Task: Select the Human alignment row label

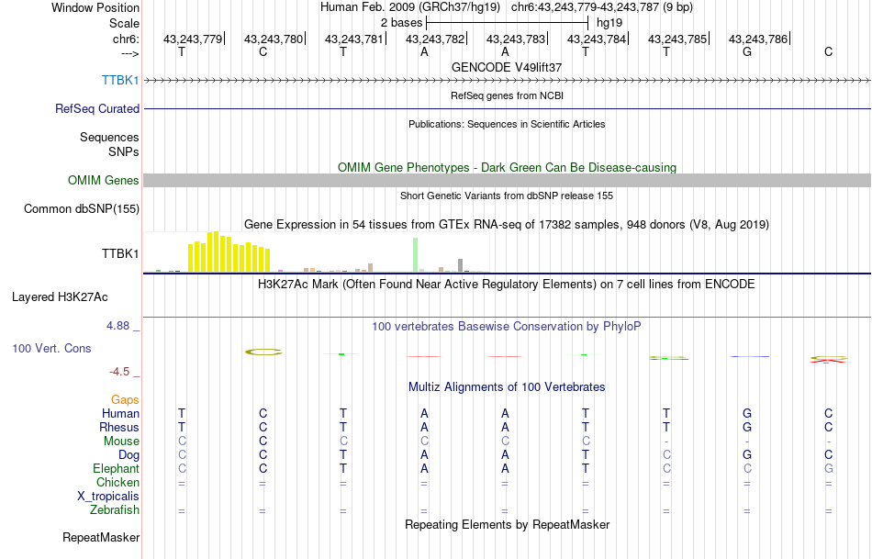Action: pyautogui.click(x=120, y=413)
